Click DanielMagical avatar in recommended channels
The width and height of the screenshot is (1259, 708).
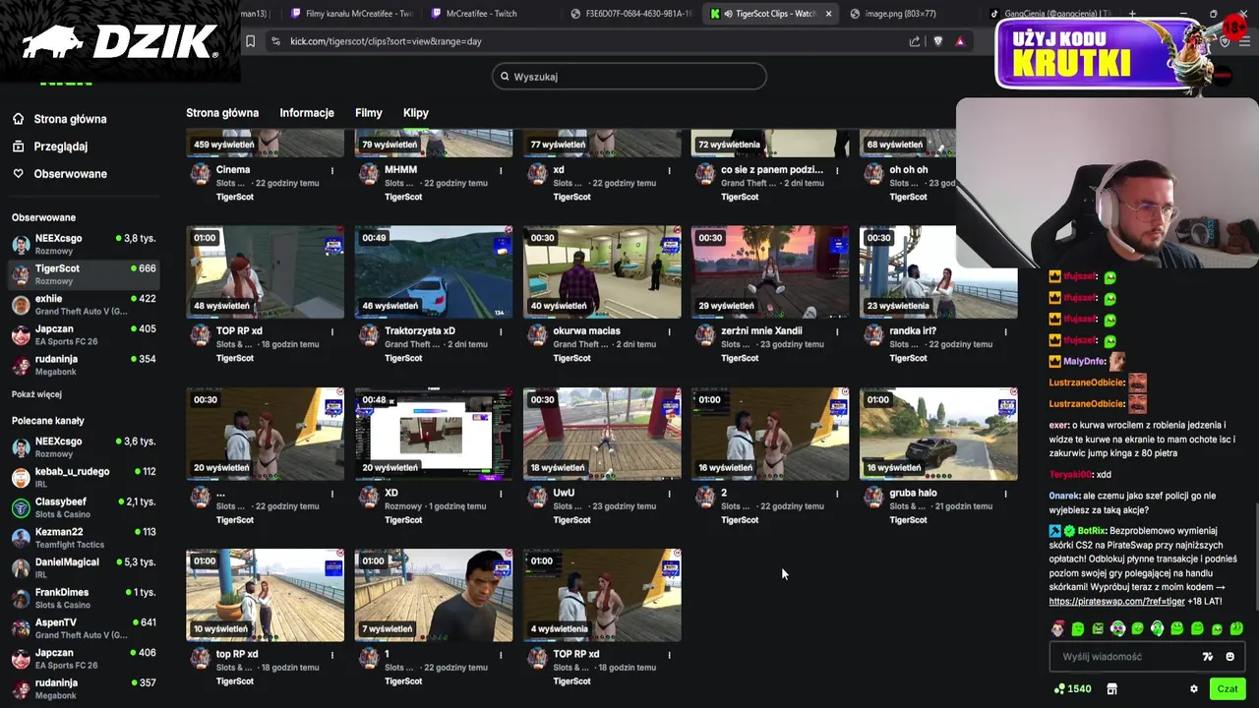coord(21,568)
